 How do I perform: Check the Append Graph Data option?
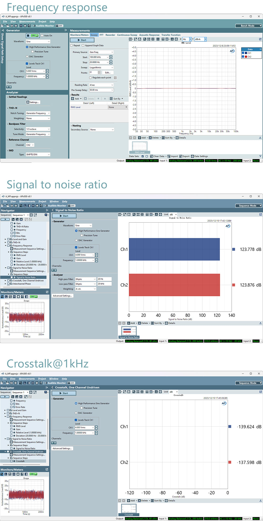83,45
